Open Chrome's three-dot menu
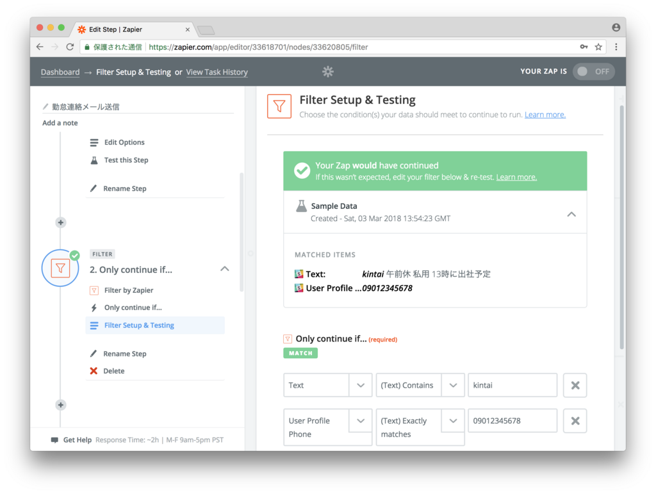The image size is (656, 494). tap(616, 47)
